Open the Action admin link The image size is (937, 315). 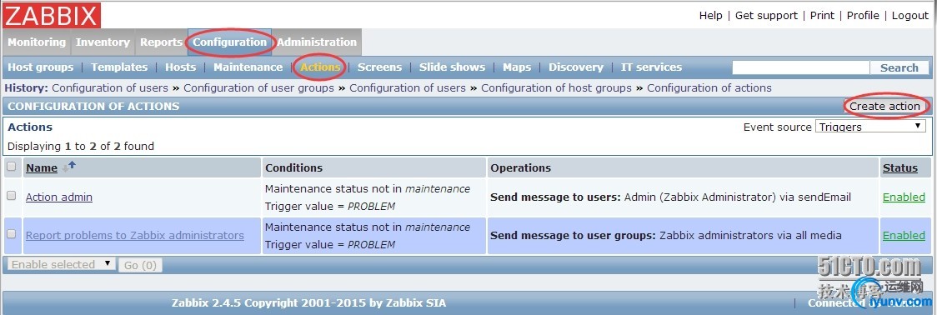(x=59, y=197)
